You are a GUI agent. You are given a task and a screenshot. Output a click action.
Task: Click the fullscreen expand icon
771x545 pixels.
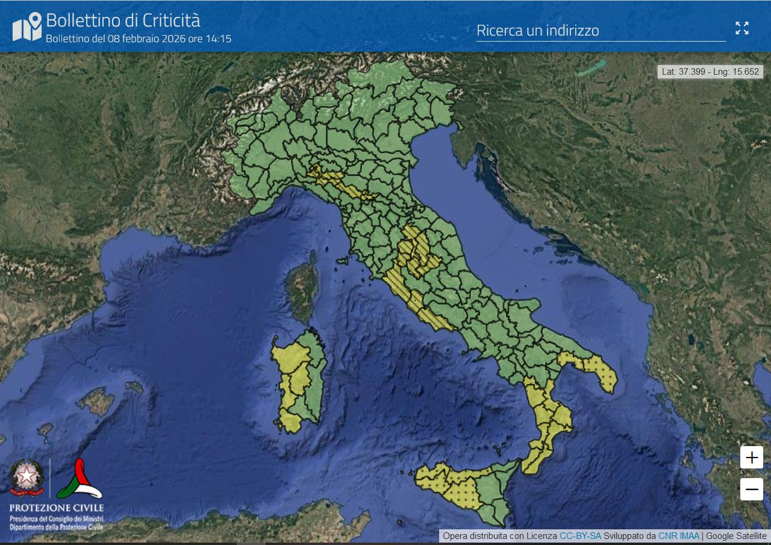tap(741, 28)
